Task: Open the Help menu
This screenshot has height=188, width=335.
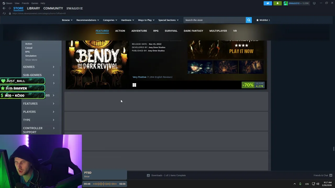Action: [x=43, y=3]
